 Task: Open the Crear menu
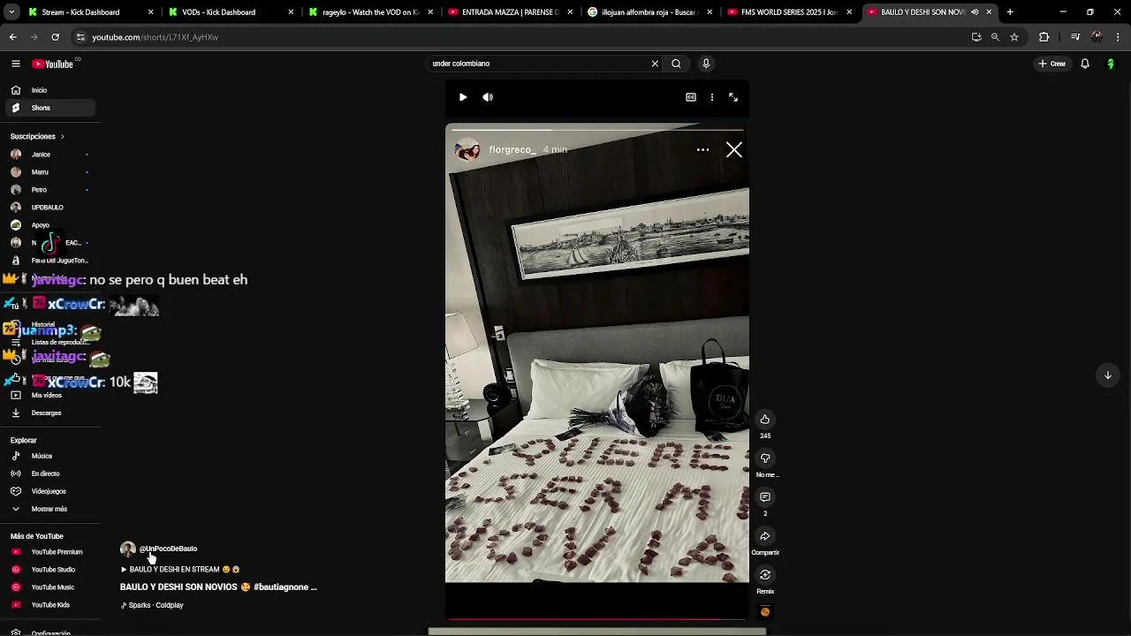[1052, 64]
